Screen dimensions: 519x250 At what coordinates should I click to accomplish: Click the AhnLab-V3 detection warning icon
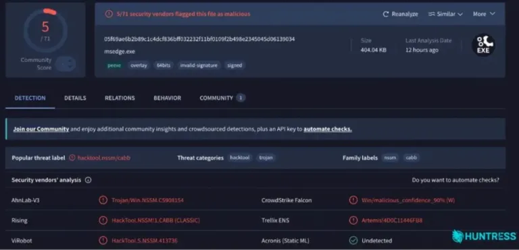[x=103, y=200]
